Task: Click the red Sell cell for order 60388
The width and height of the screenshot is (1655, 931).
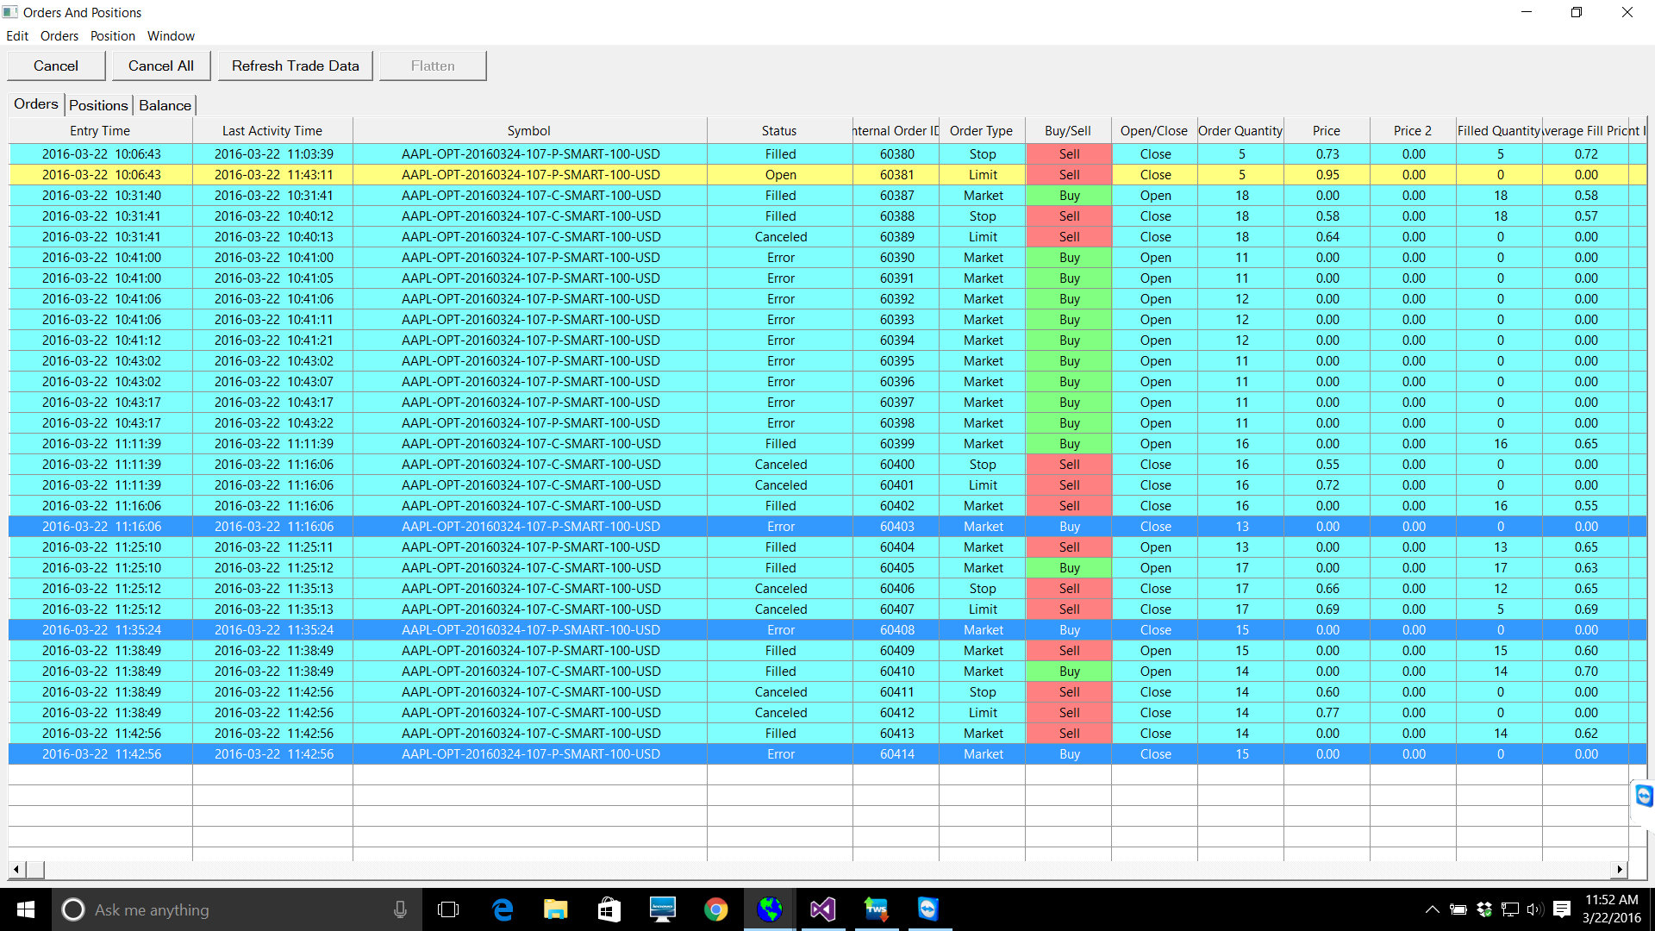Action: tap(1069, 216)
